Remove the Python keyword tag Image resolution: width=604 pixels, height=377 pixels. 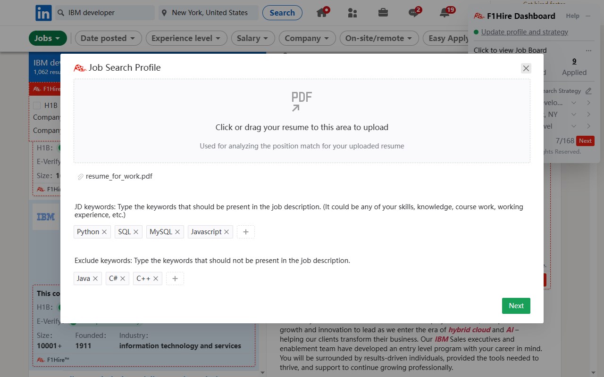pyautogui.click(x=104, y=232)
